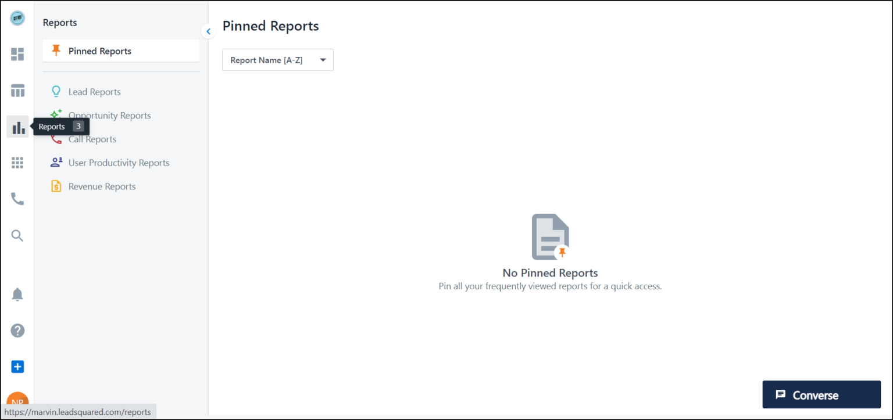Click the lightbulb icon beside Lead Reports
893x420 pixels.
[x=56, y=91]
